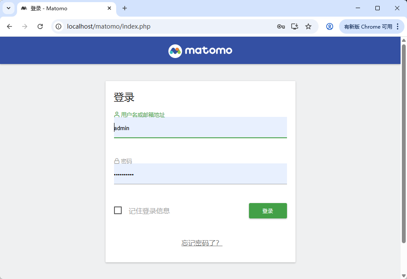Open saved passwords key icon

281,26
